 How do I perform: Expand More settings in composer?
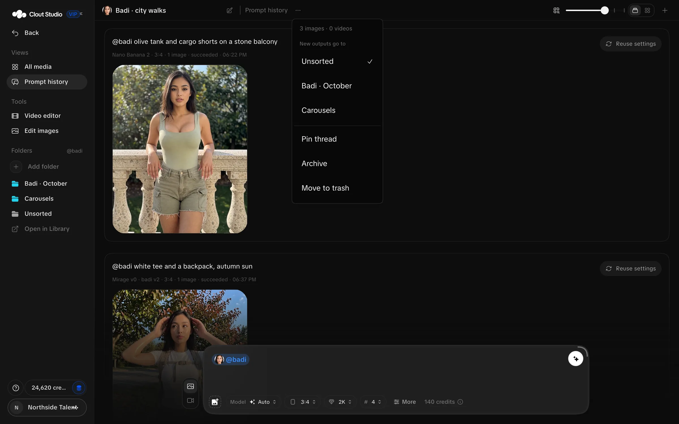(405, 402)
